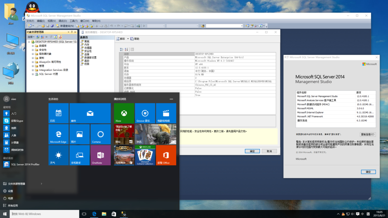
Task: Click the disconnect icon in Object Explorer toolbar
Action: point(42,37)
